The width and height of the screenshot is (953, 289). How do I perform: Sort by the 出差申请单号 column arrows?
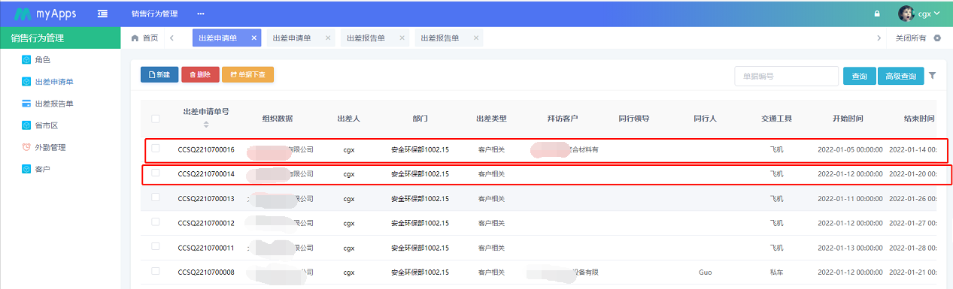[206, 124]
